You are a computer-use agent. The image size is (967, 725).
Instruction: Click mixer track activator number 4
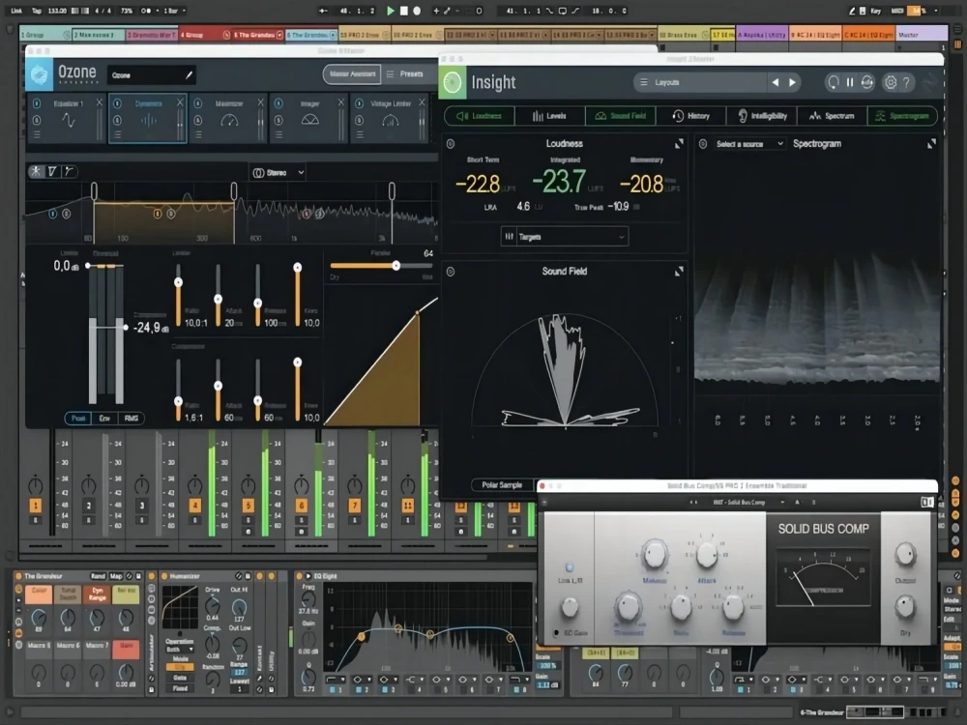195,506
